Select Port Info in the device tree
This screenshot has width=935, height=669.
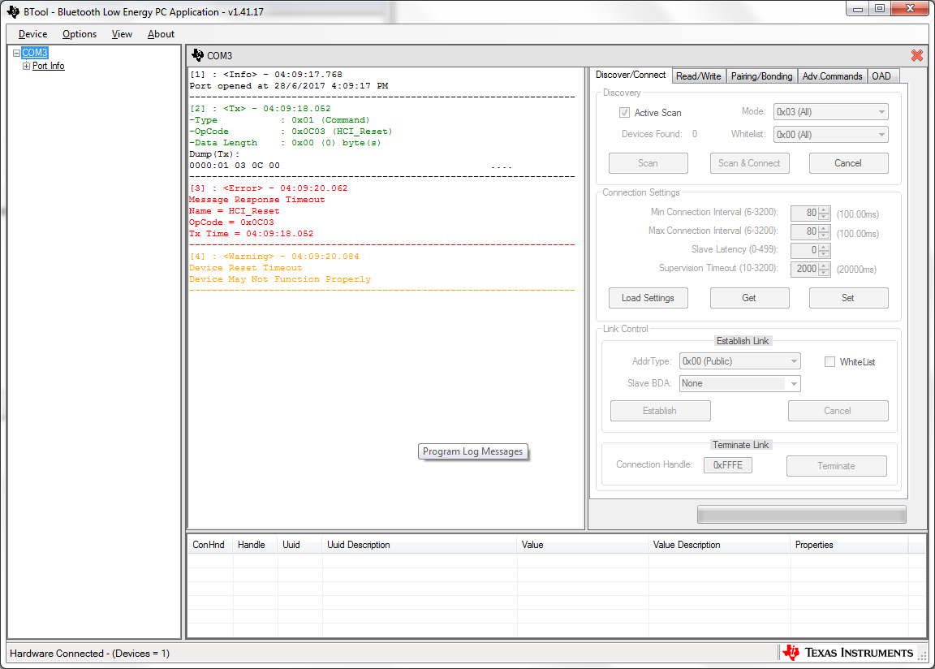click(49, 67)
